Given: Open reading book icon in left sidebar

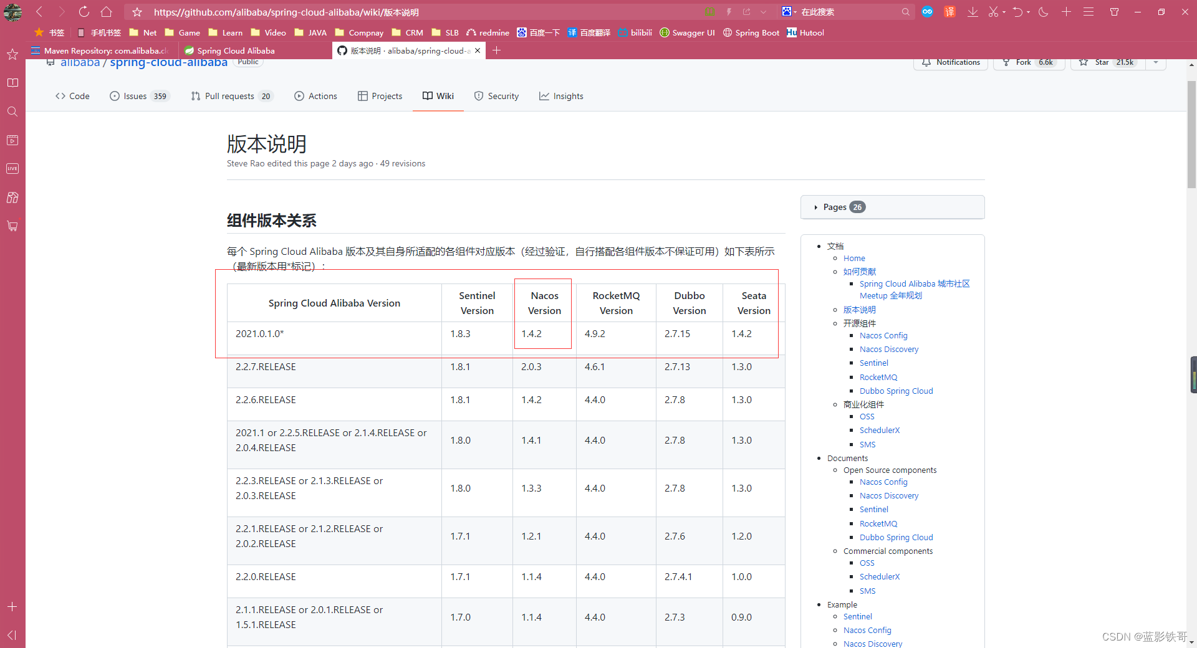Looking at the screenshot, I should point(12,83).
